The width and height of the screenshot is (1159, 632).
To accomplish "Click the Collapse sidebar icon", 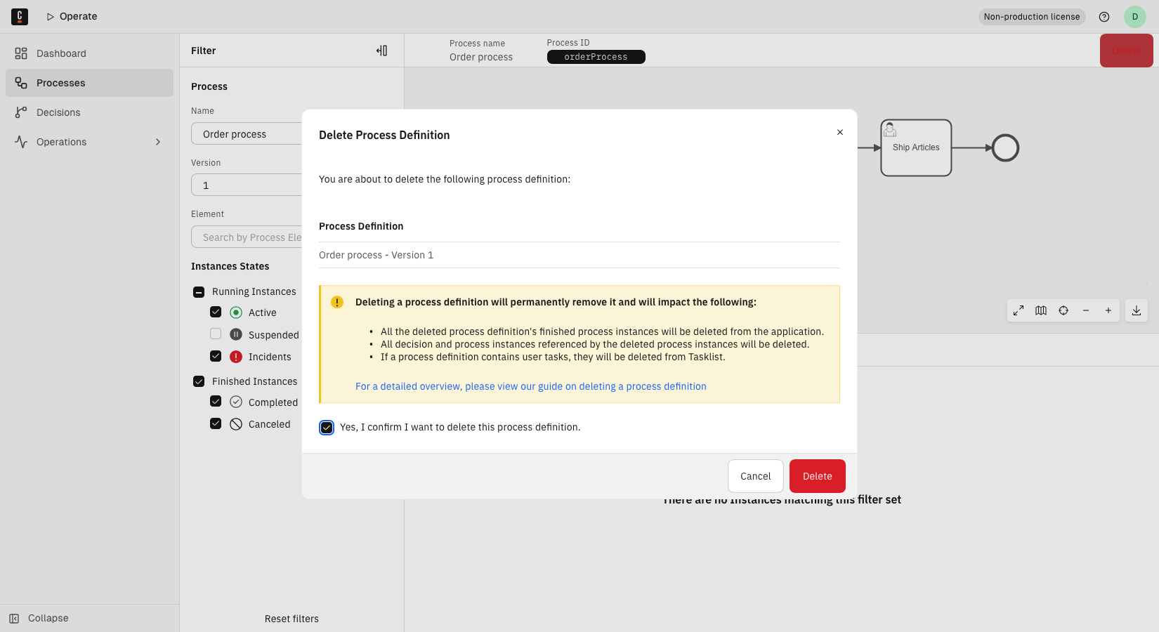I will pos(14,618).
